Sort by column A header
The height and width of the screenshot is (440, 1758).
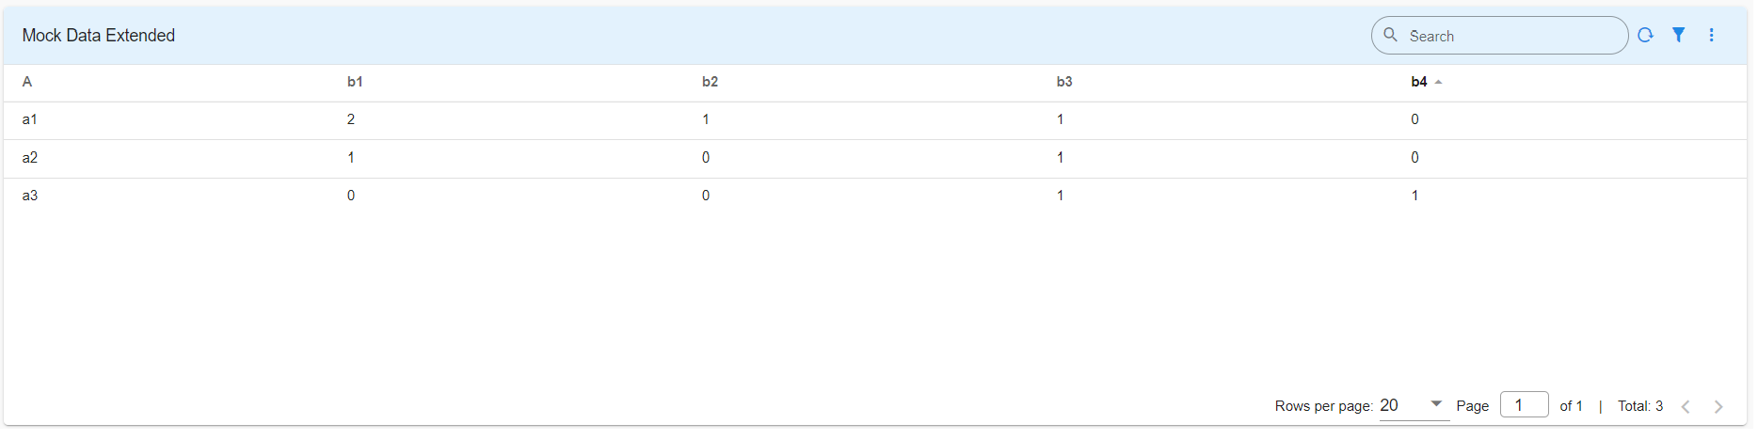[27, 83]
